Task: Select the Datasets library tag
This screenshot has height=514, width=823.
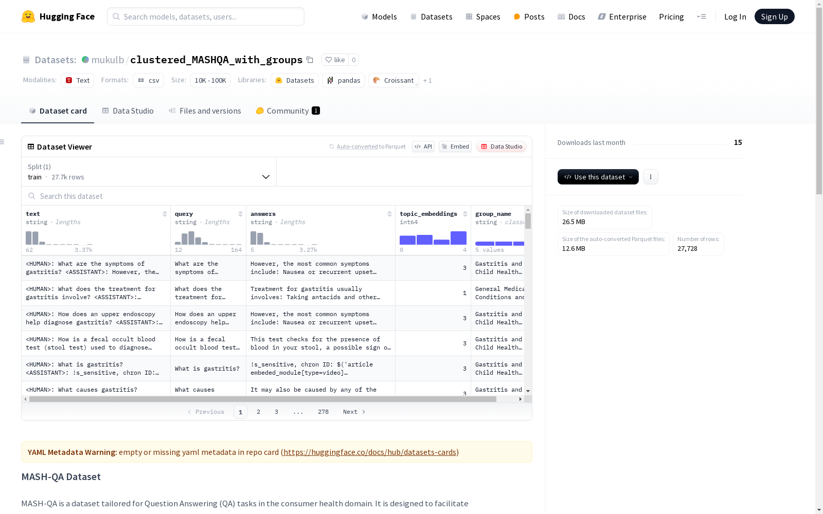Action: pyautogui.click(x=295, y=80)
